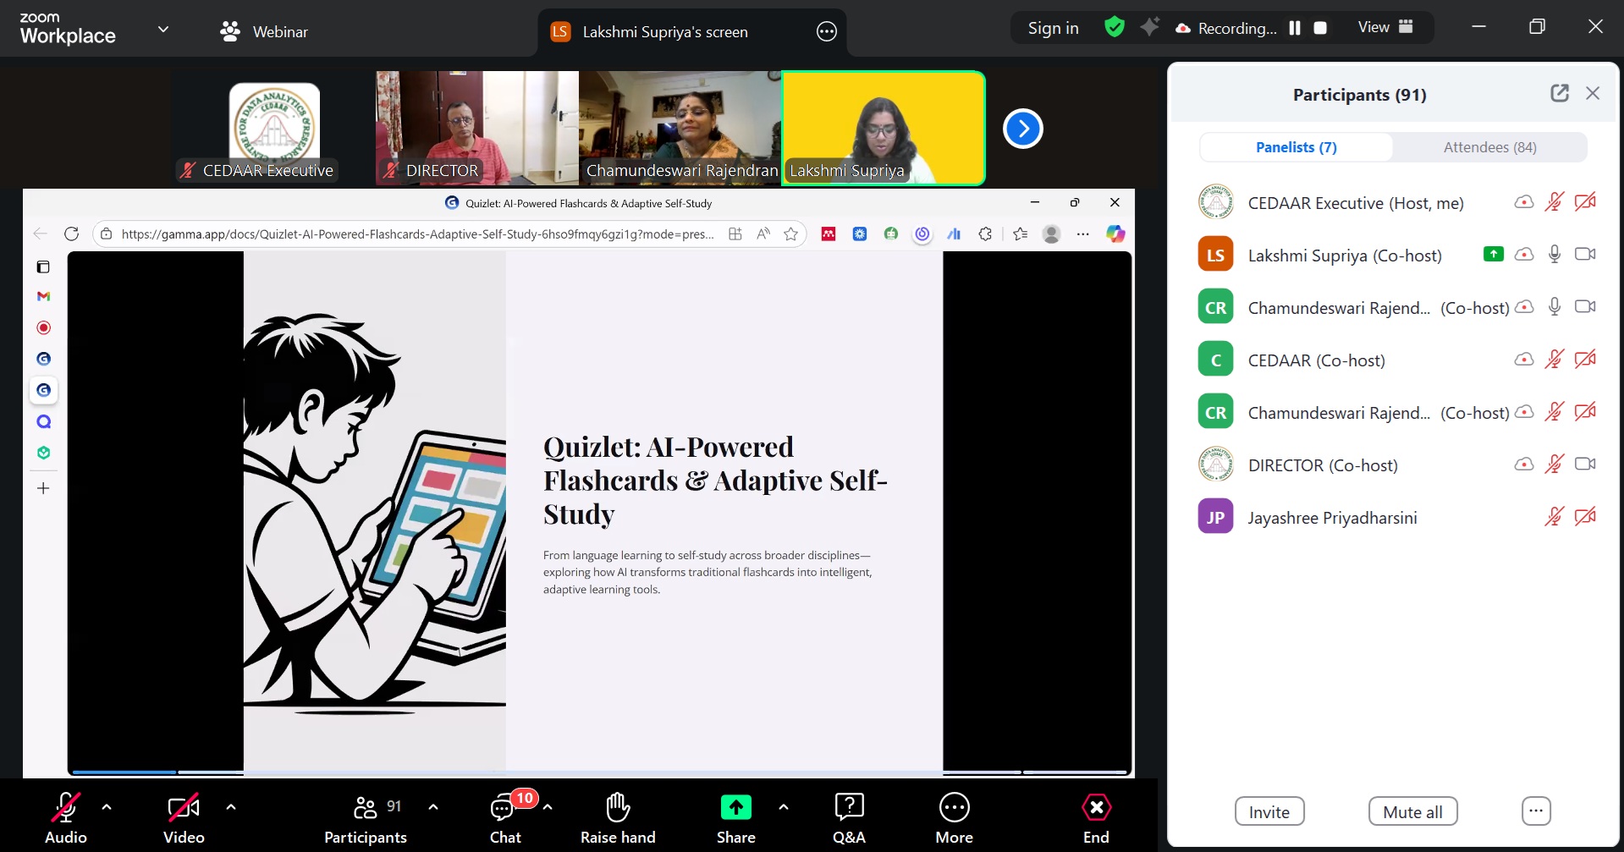The width and height of the screenshot is (1624, 852).
Task: Start camera using Video button
Action: click(184, 809)
